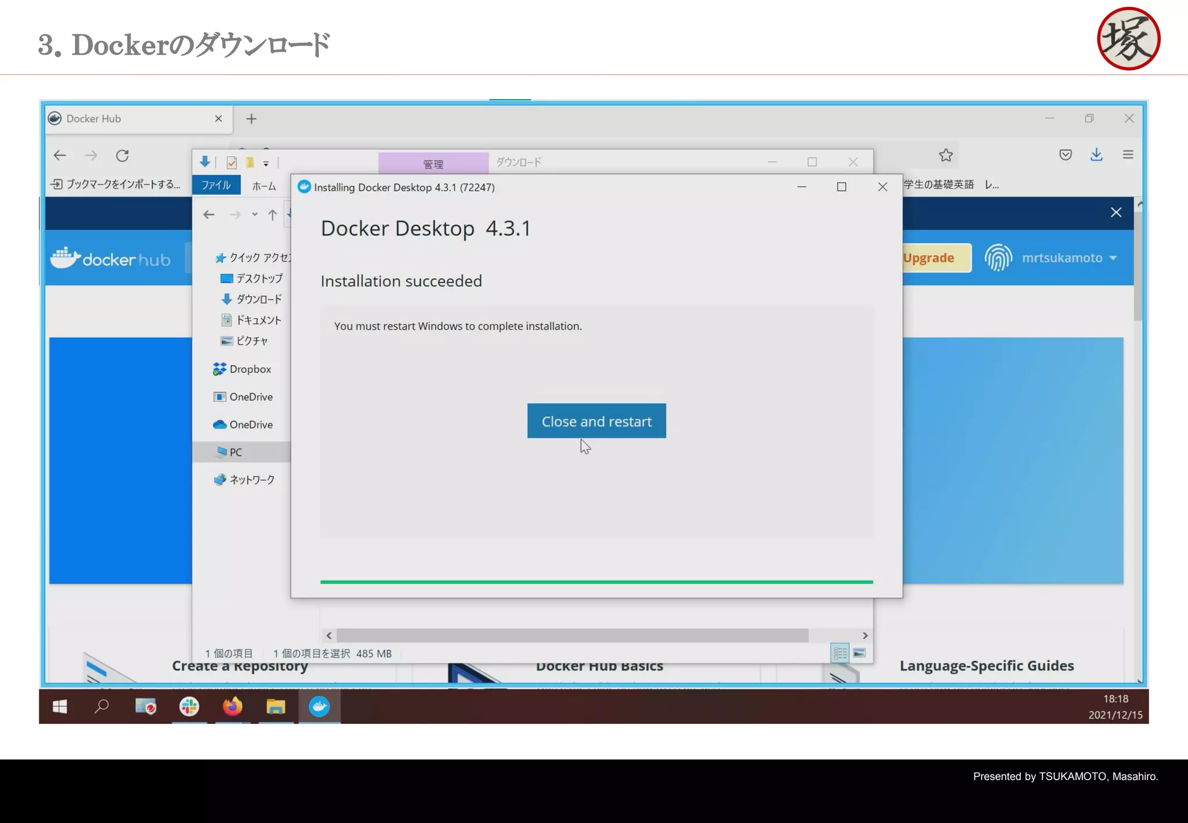Viewport: 1188px width, 823px height.
Task: Switch Explorer to details view
Action: point(840,654)
